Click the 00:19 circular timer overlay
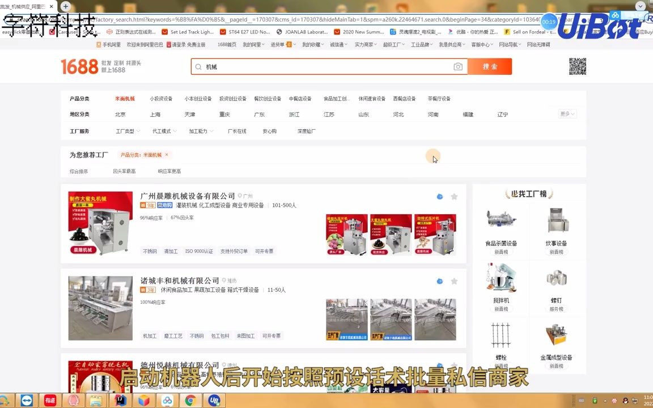 point(549,22)
